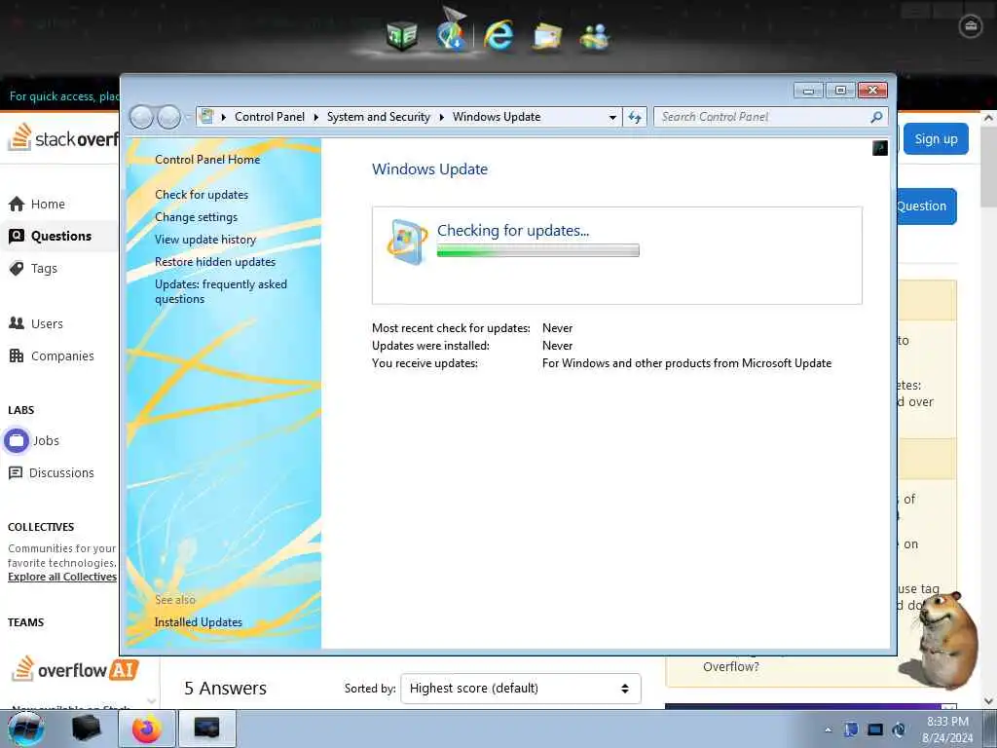
Task: Open the Sorted by Highest score dropdown
Action: point(520,689)
